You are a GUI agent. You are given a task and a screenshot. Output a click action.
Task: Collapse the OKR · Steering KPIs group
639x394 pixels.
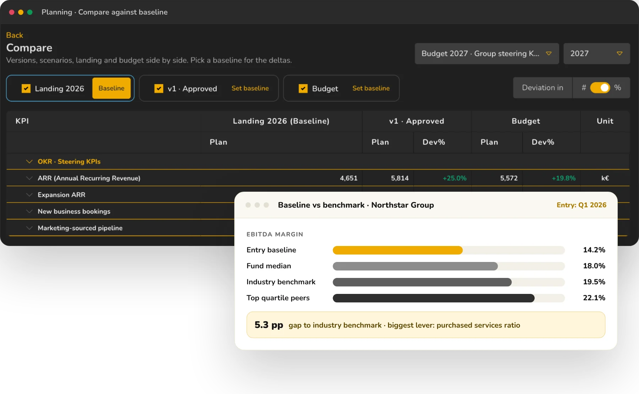(29, 162)
